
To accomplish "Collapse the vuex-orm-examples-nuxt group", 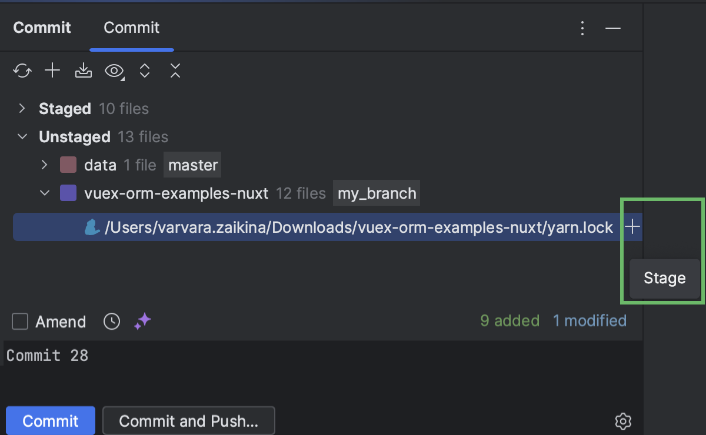I will (x=44, y=193).
